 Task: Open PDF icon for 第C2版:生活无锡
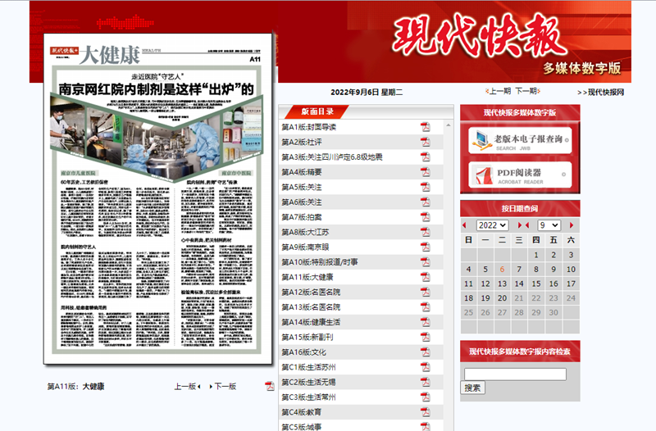tap(425, 383)
